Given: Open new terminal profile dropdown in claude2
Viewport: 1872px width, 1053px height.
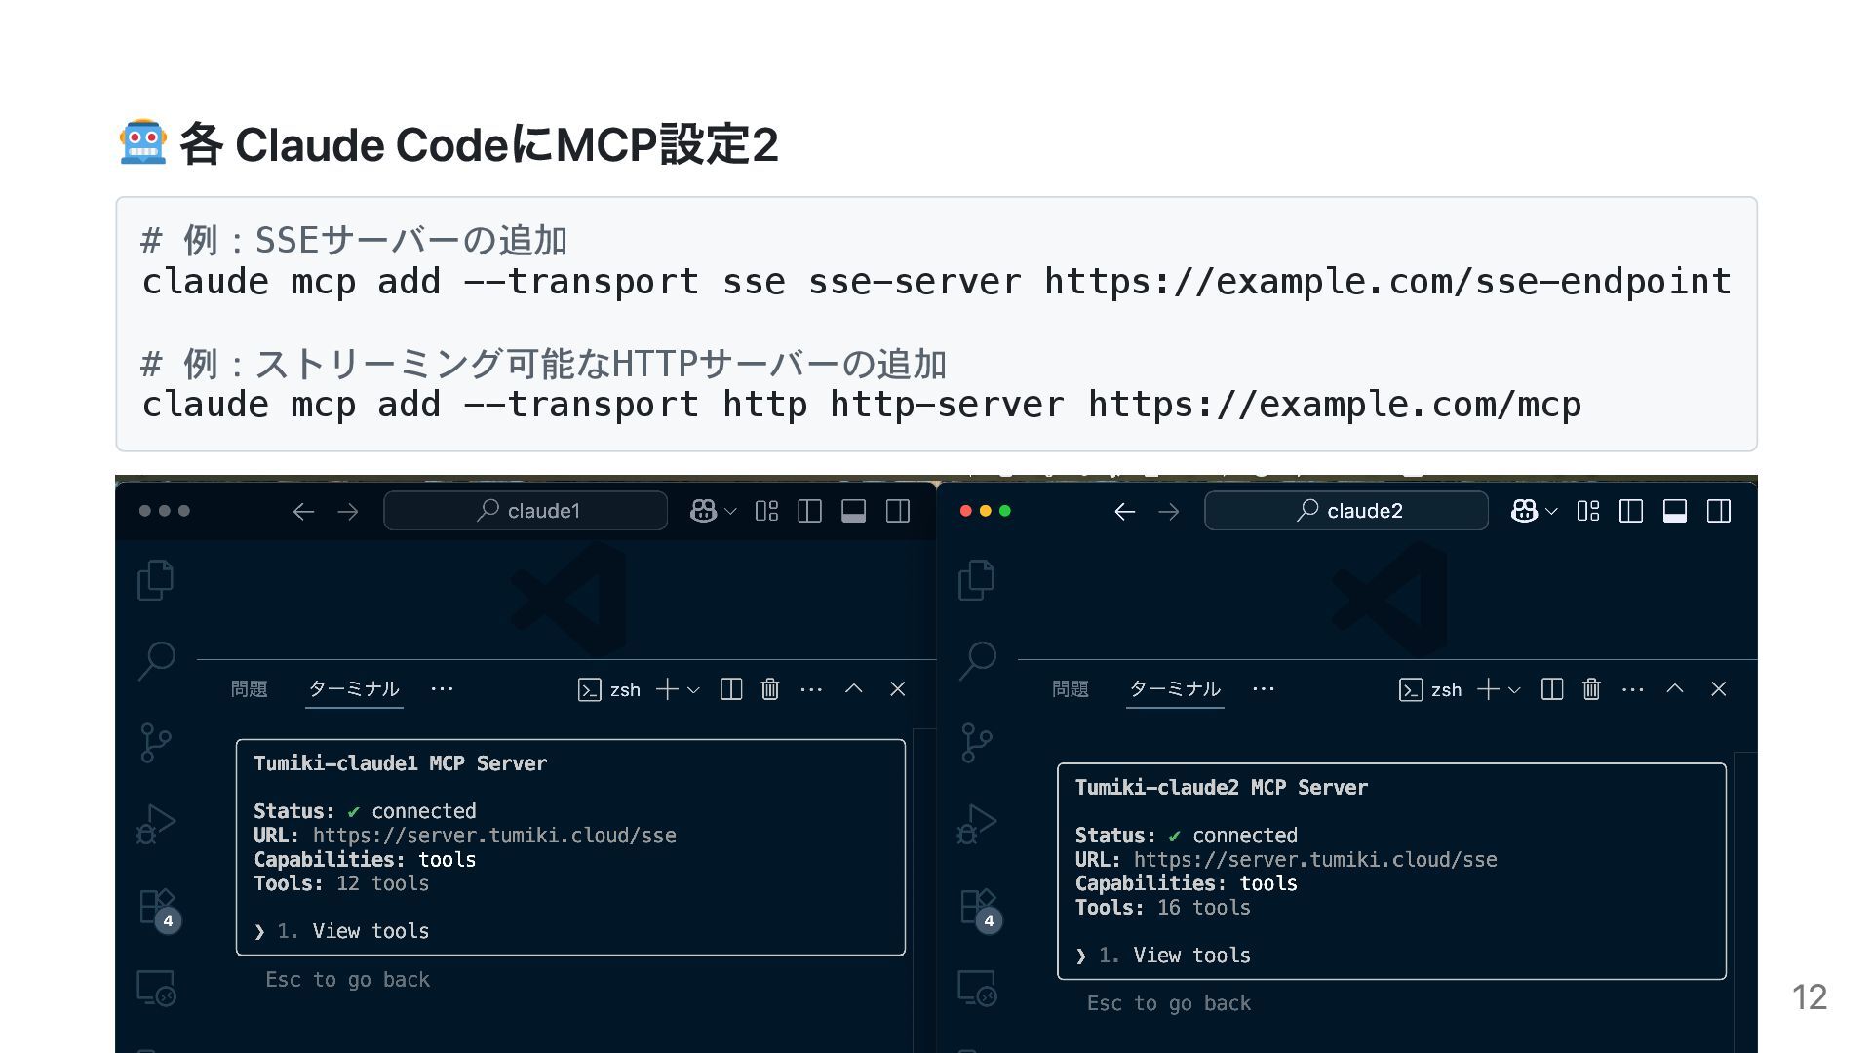Looking at the screenshot, I should click(x=1514, y=690).
